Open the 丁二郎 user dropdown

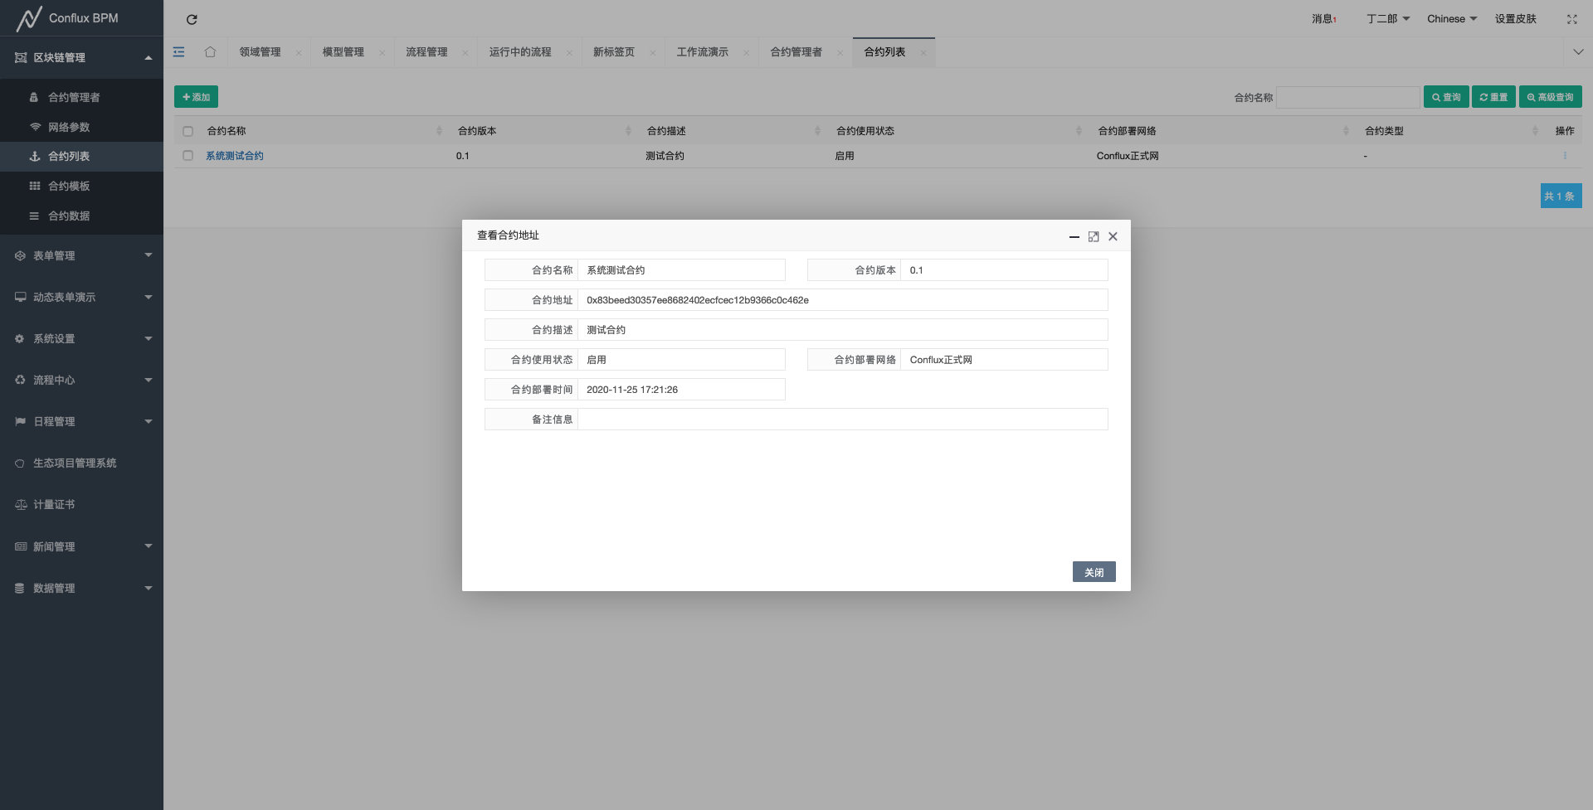(x=1388, y=19)
